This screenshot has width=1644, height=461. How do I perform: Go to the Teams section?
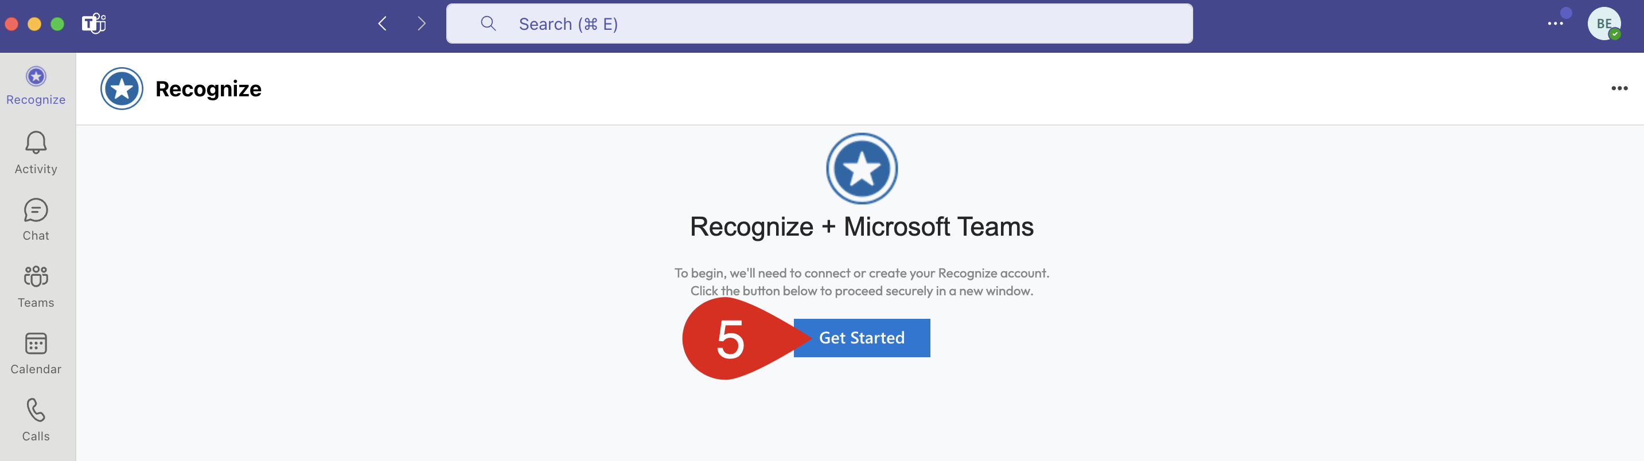click(x=36, y=286)
